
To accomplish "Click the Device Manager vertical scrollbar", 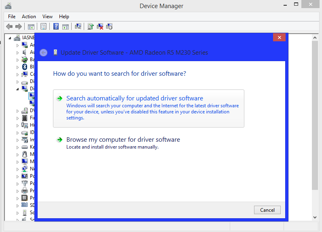I will 315,121.
